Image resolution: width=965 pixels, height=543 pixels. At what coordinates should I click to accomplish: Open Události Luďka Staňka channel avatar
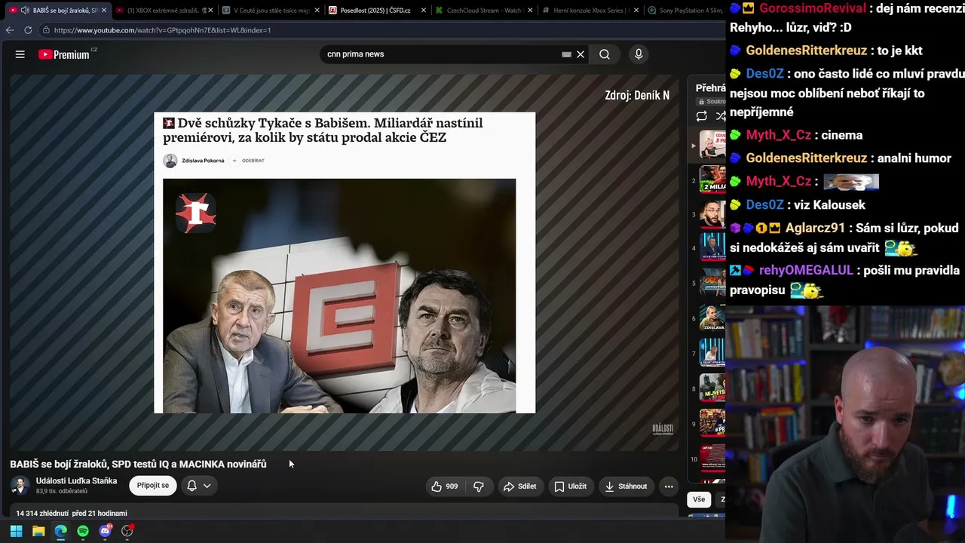coord(21,486)
